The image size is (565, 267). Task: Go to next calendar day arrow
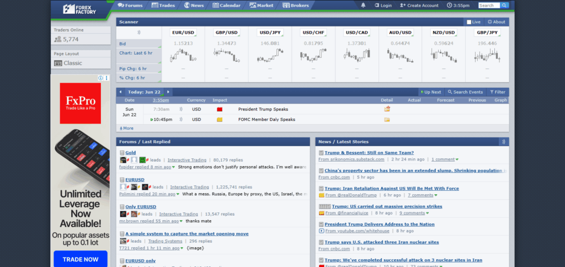coord(168,92)
